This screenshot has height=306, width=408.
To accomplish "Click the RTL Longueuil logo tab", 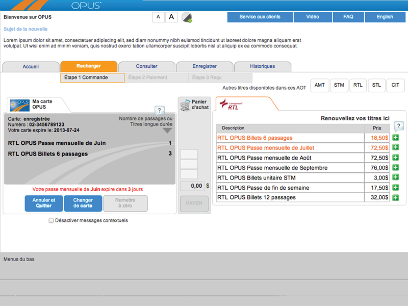I will (x=232, y=104).
